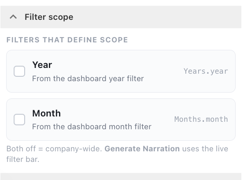Click "From the dashboard year filter" description

tap(88, 79)
